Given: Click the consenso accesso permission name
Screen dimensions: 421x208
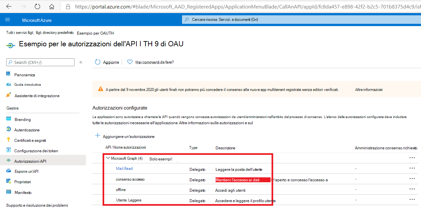Looking at the screenshot, I should click(x=130, y=179).
